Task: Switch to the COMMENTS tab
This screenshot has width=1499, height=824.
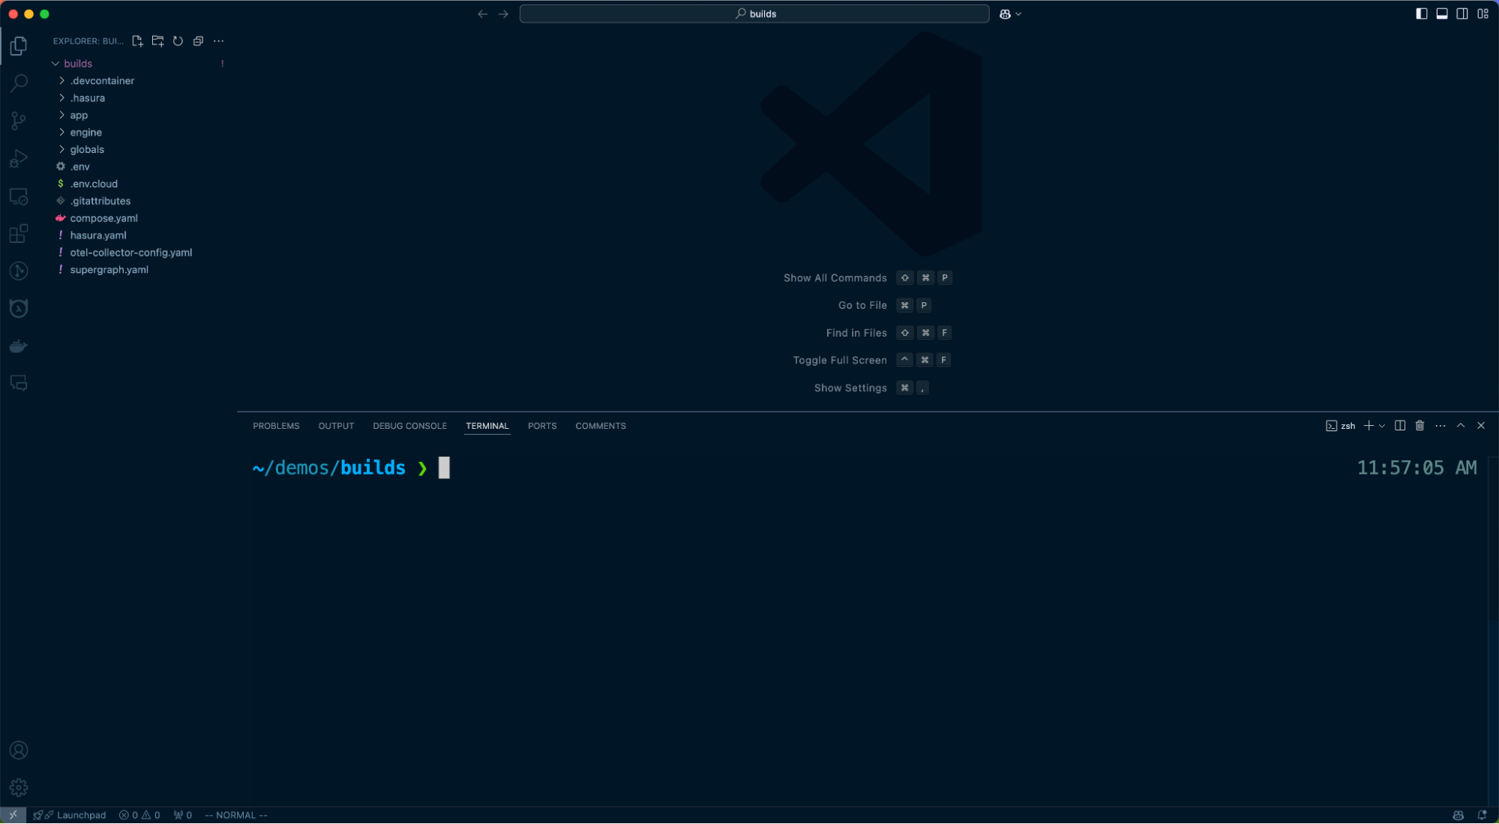Action: pos(600,426)
